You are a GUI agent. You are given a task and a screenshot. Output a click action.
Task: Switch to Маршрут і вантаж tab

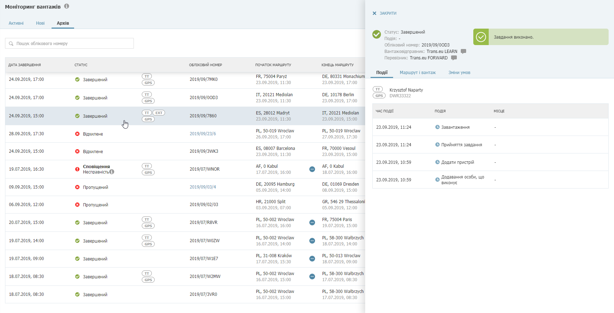[x=418, y=73]
